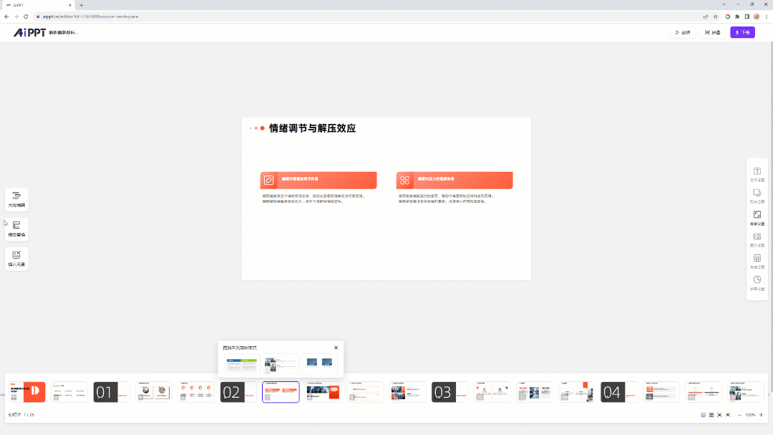Select background settings in right sidebar

[757, 216]
